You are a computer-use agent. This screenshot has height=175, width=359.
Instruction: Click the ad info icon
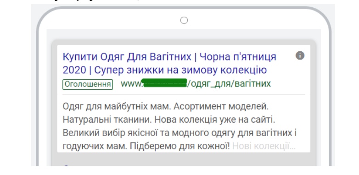300,55
